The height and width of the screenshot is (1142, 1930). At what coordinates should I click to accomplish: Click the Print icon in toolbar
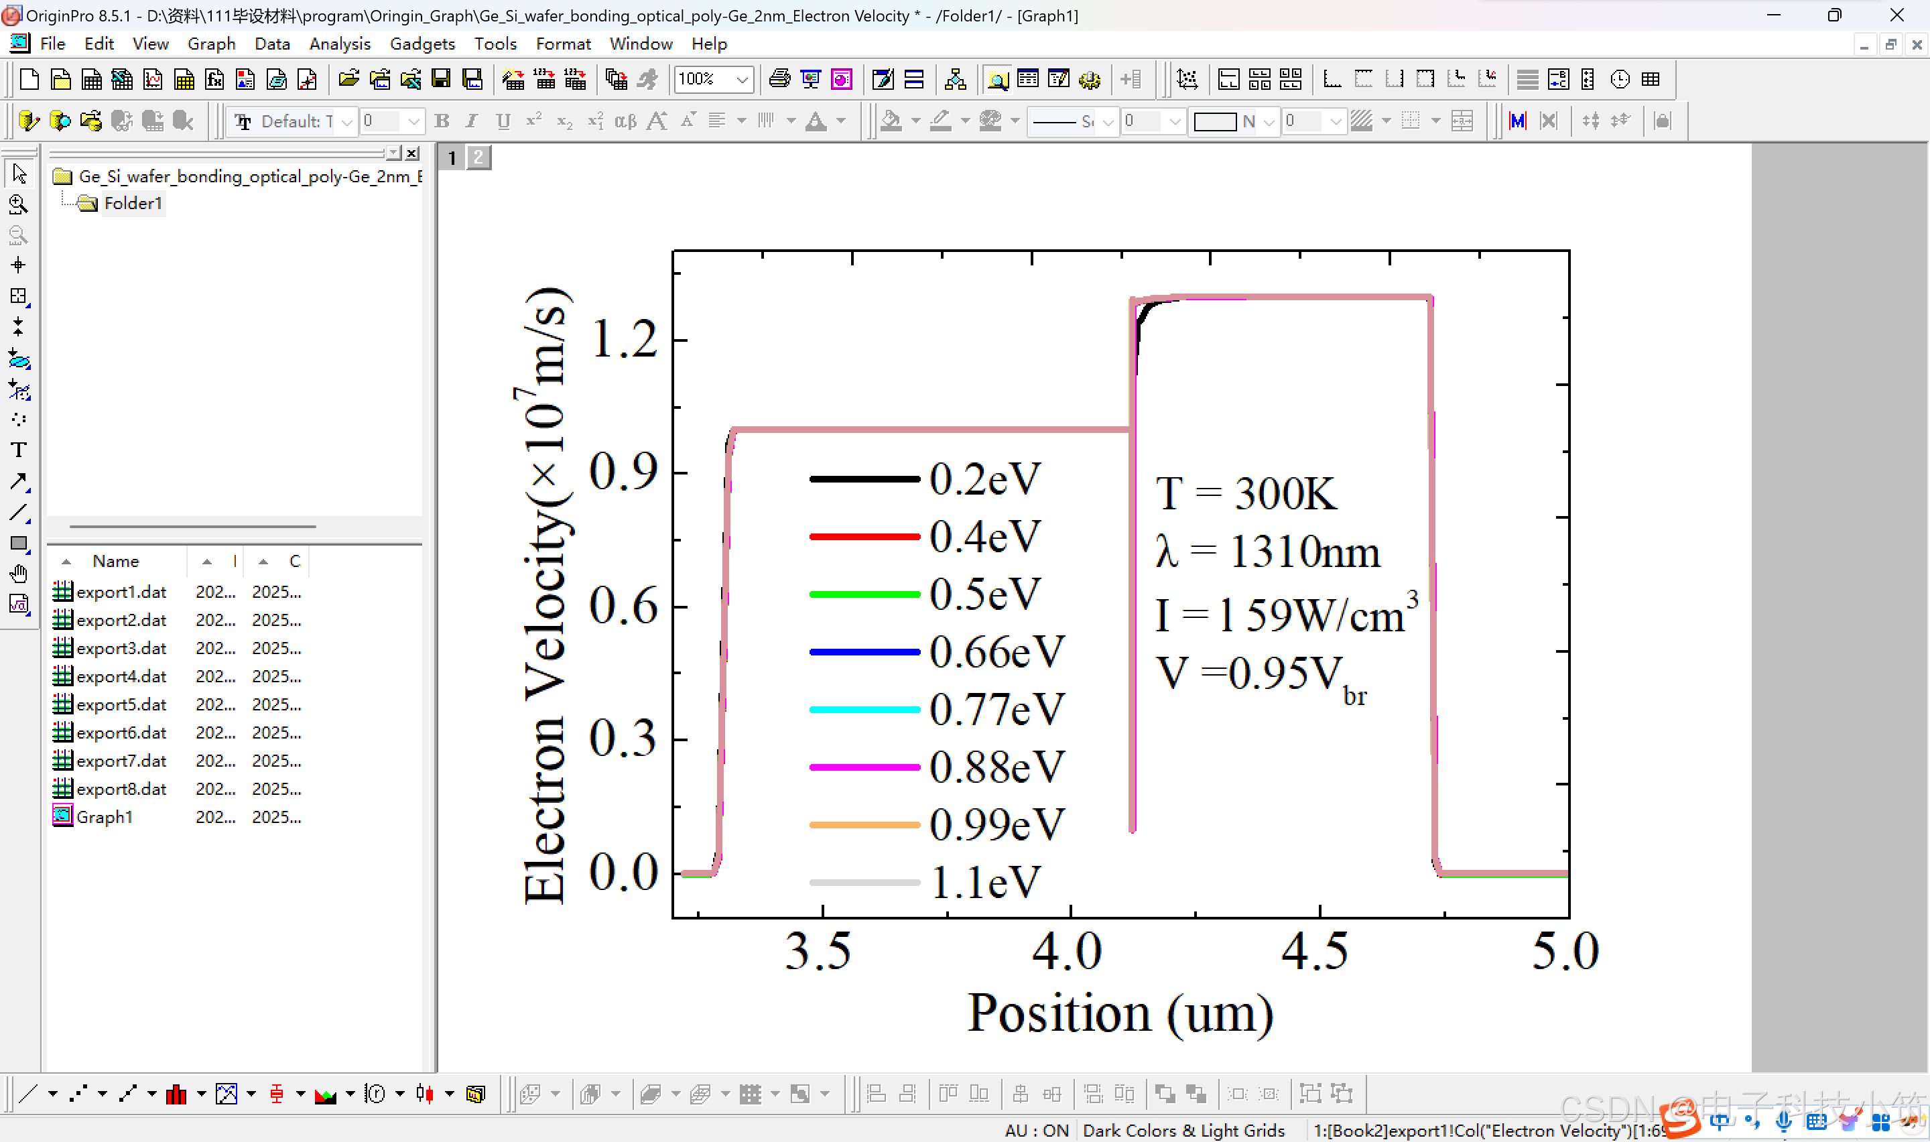(x=779, y=78)
